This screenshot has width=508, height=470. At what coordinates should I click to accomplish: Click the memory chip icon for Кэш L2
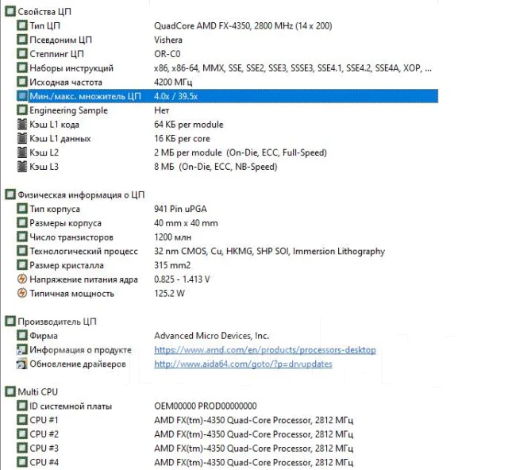22,152
